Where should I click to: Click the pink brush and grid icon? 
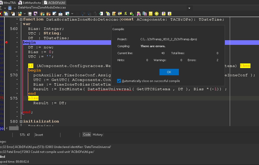139,14
